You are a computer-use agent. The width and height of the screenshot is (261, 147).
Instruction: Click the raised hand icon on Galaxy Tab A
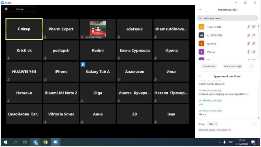83,64
